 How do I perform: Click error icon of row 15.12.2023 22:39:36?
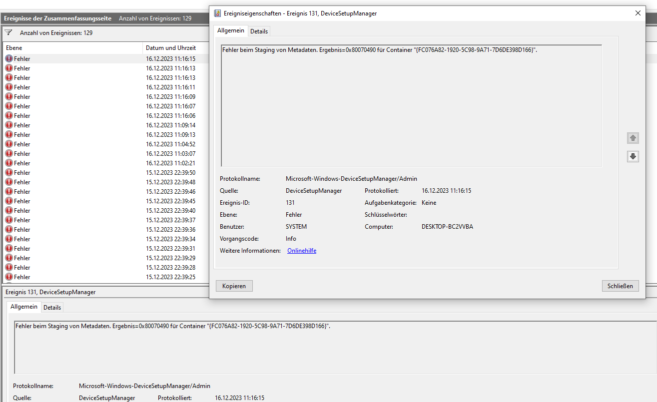[9, 229]
